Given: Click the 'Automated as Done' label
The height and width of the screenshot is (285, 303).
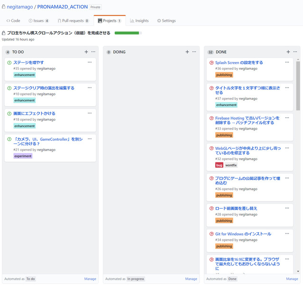Looking at the screenshot, I should (222, 279).
